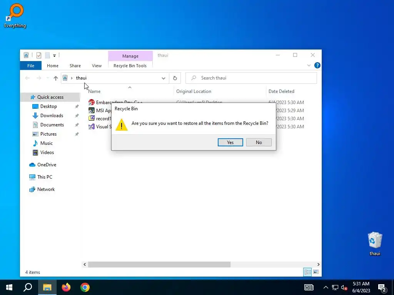The width and height of the screenshot is (394, 295).
Task: Click the Forward navigation arrow
Action: (x=39, y=78)
